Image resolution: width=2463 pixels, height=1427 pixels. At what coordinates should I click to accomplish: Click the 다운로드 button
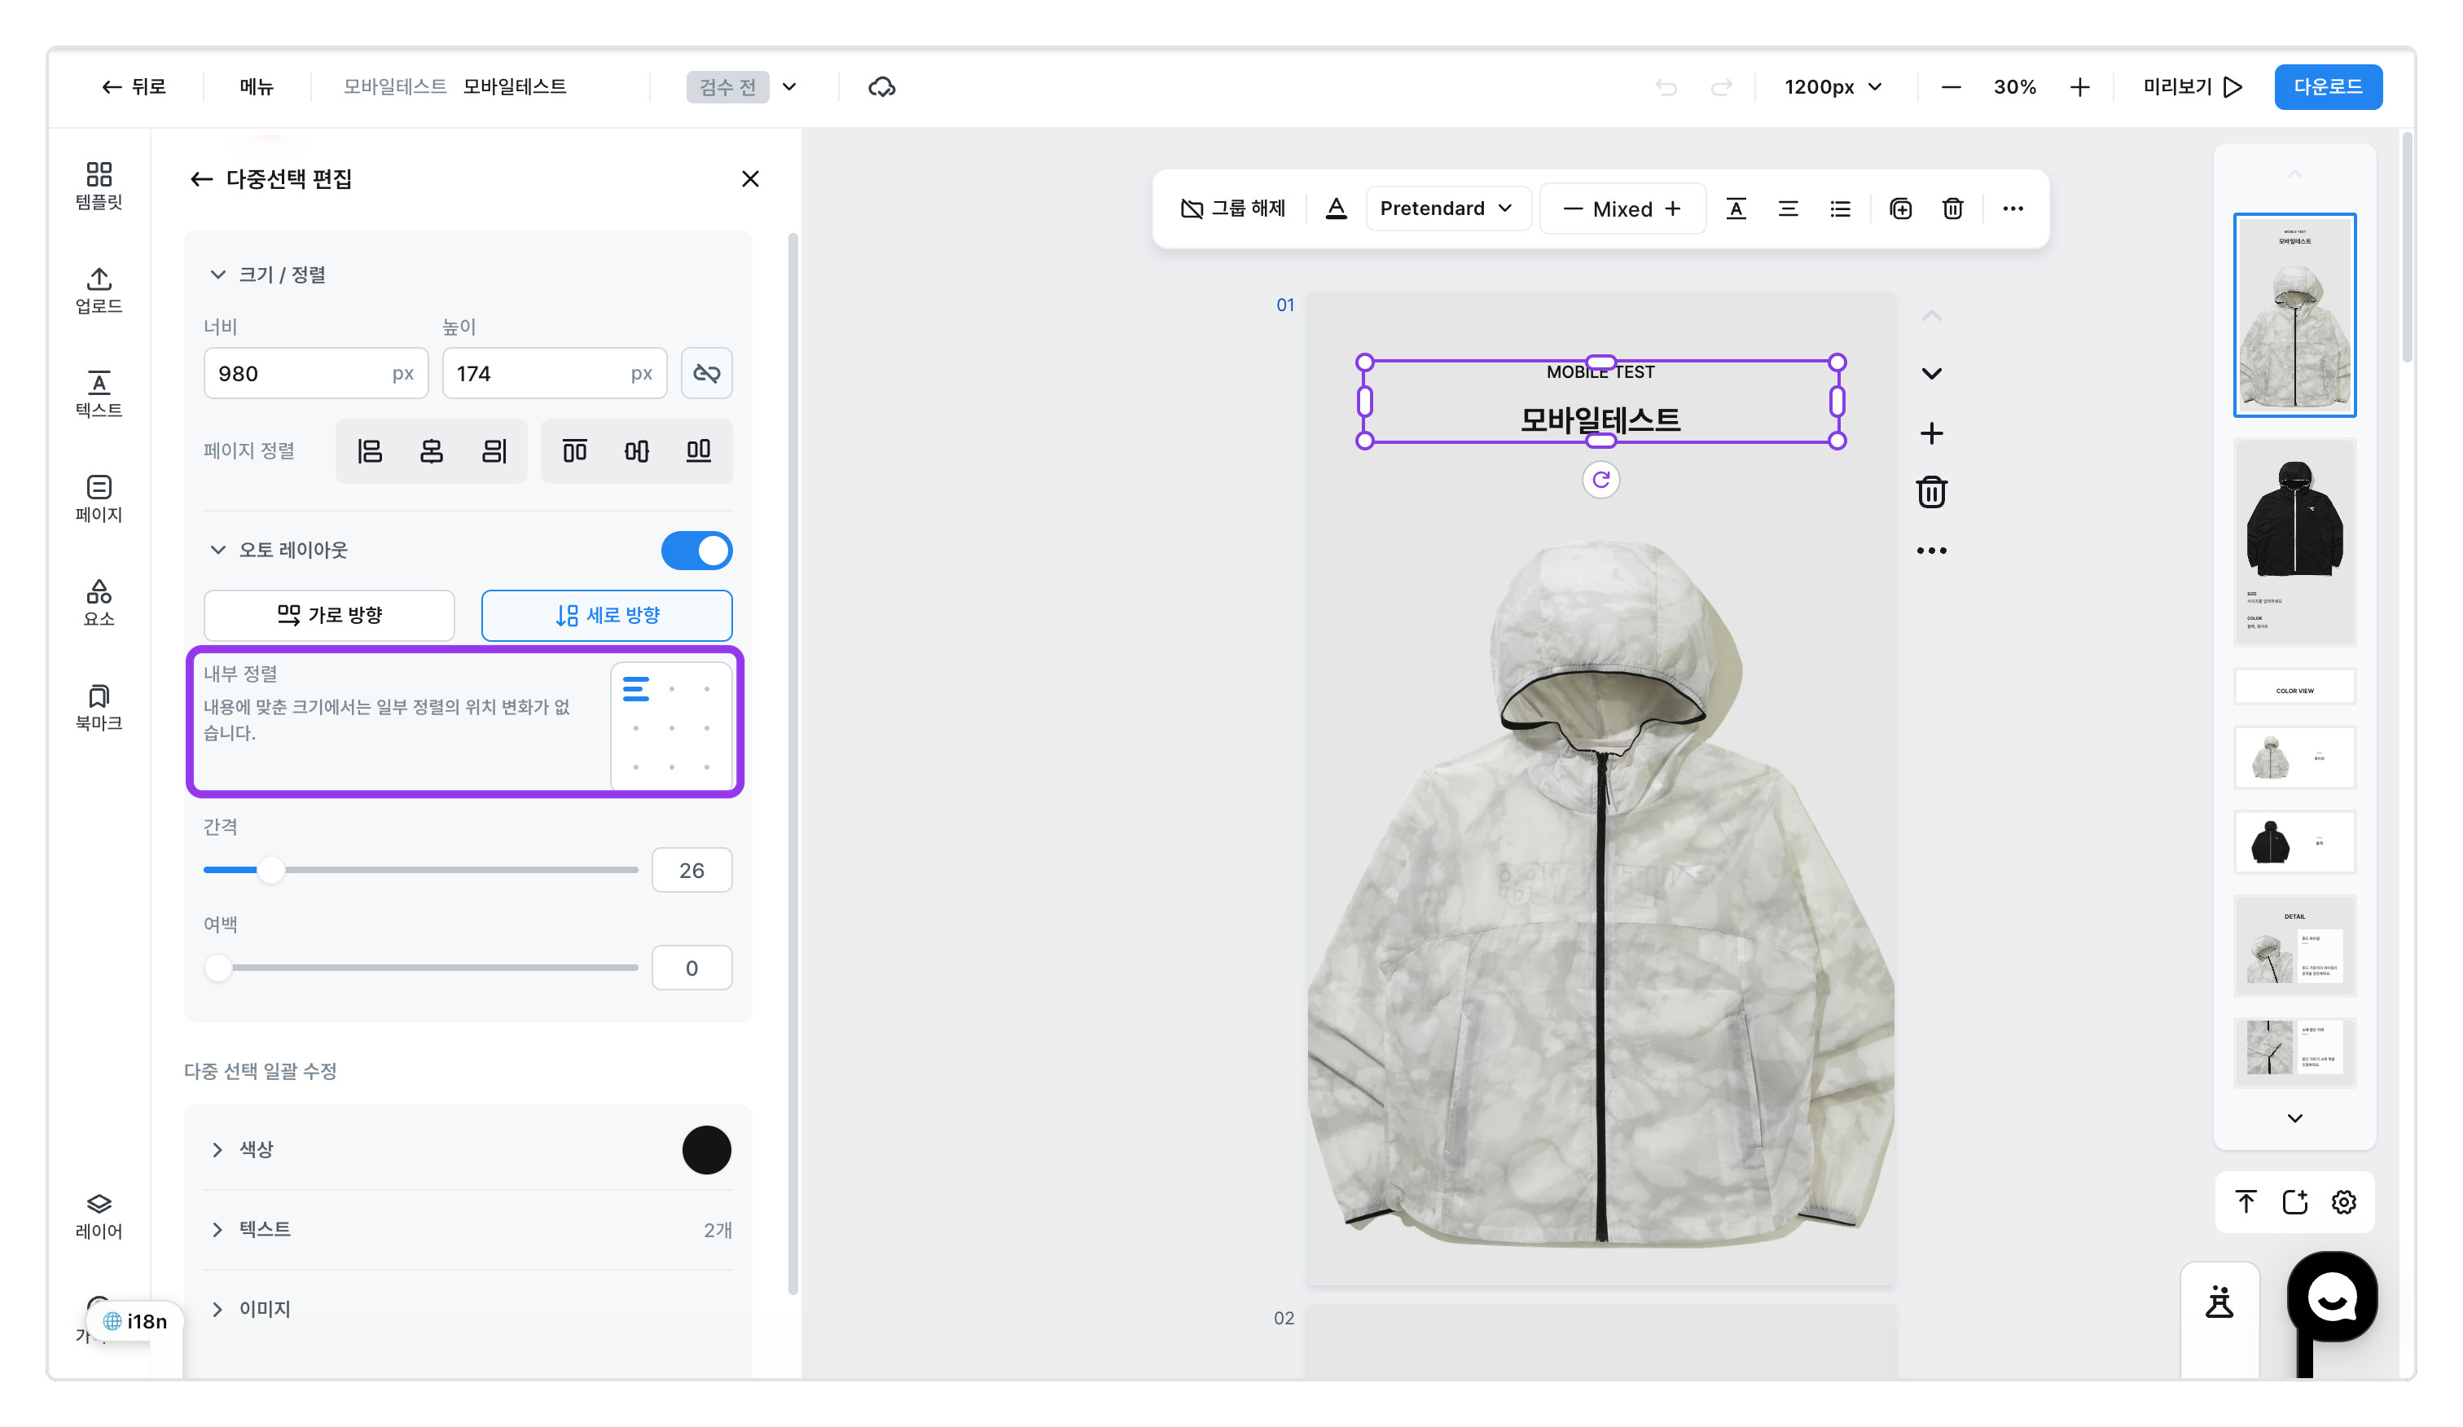2326,87
